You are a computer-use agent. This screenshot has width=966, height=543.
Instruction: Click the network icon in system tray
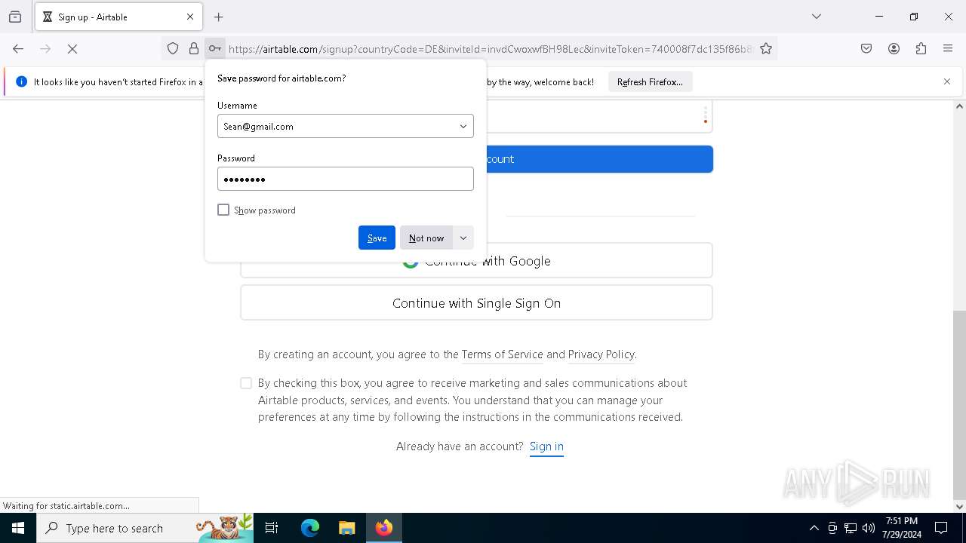[851, 528]
